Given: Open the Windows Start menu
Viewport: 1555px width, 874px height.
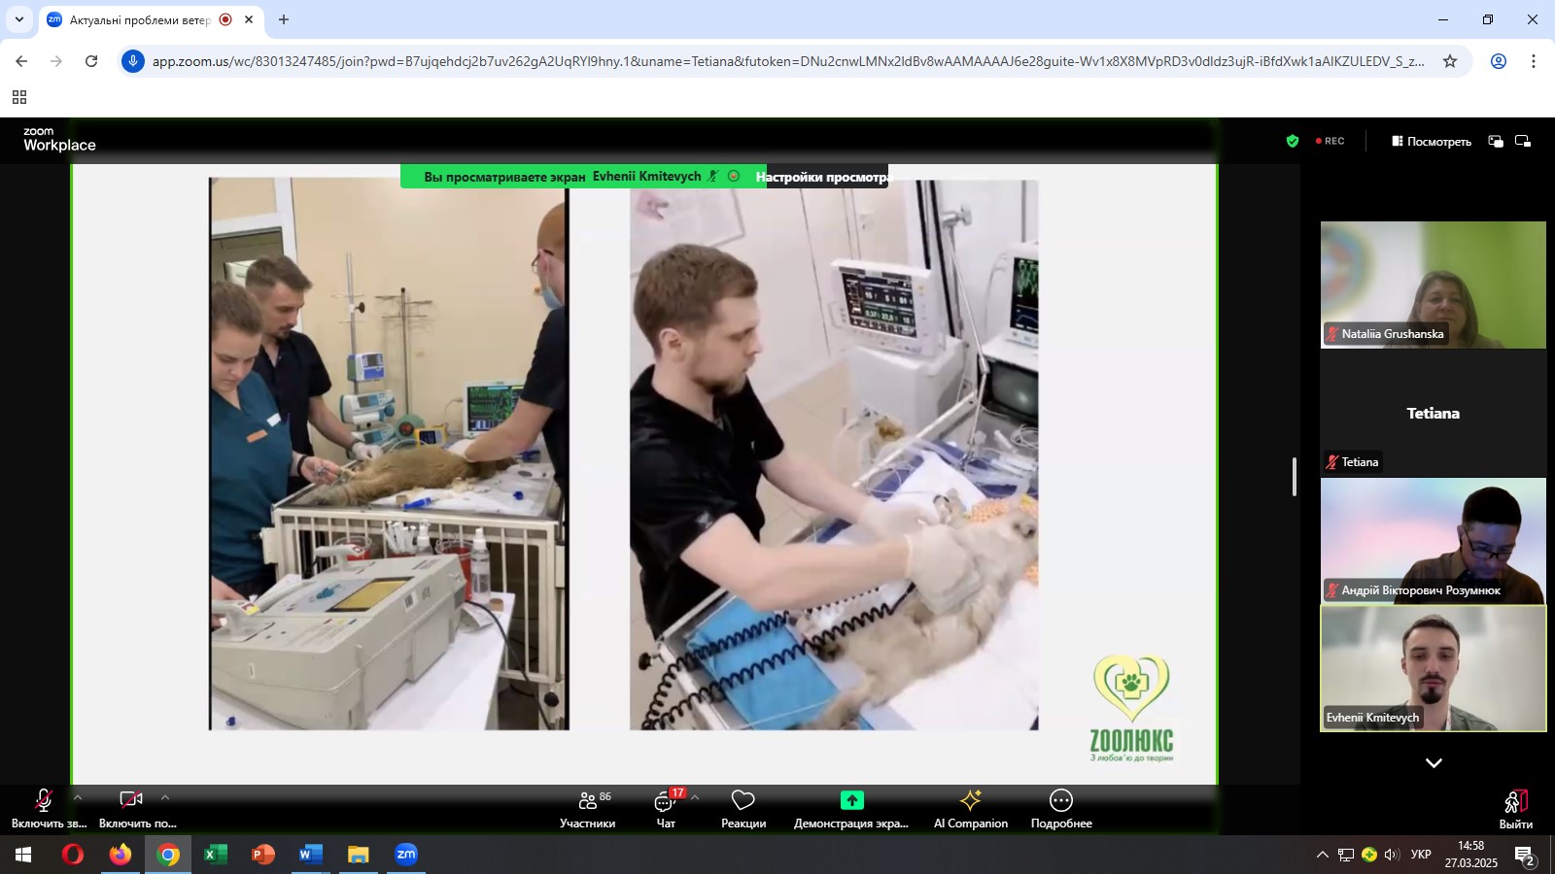Looking at the screenshot, I should [23, 855].
